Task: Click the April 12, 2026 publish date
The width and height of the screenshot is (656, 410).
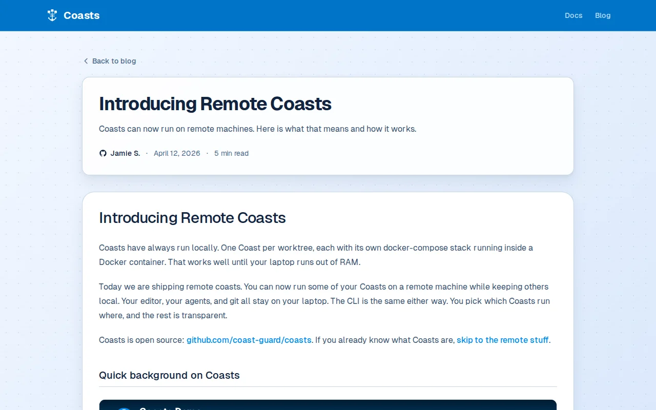Action: (x=177, y=153)
